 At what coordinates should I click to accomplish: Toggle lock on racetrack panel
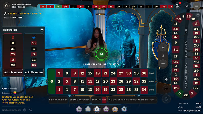point(198,15)
